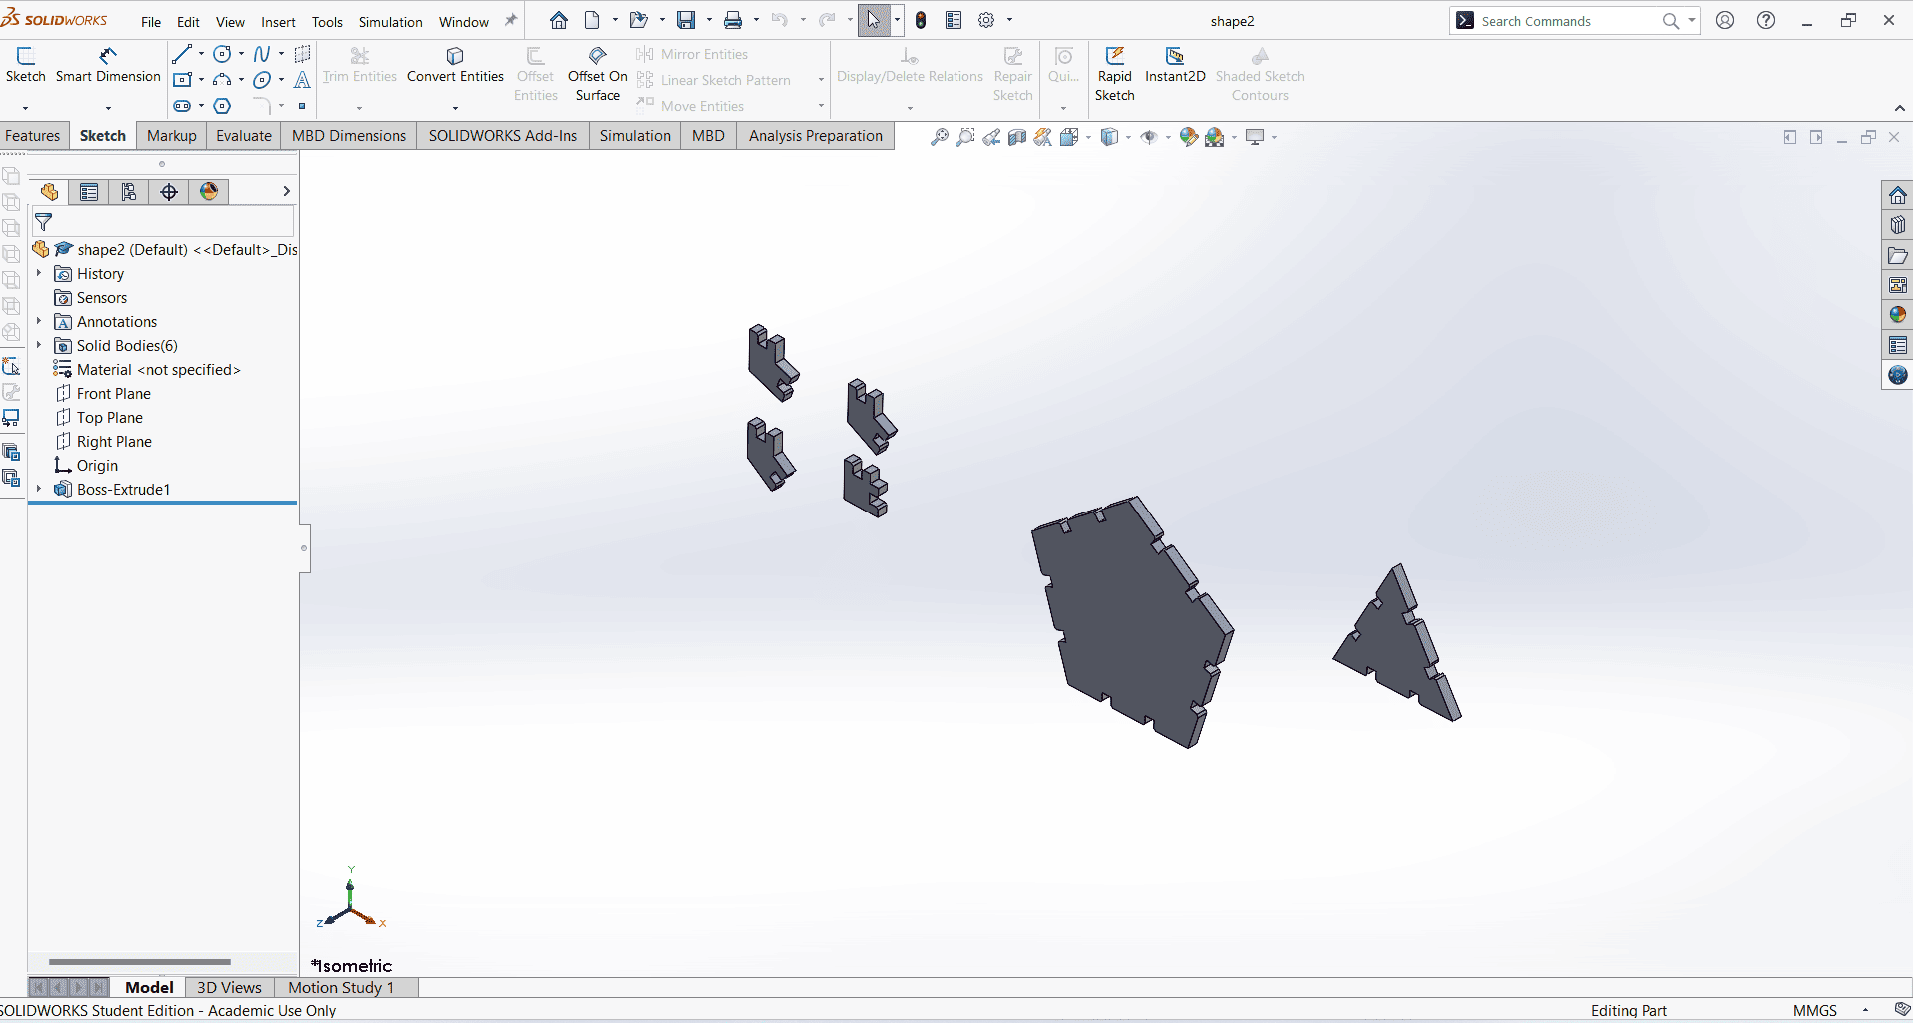Click the Rebuild traffic light icon
This screenshot has width=1913, height=1023.
(921, 20)
